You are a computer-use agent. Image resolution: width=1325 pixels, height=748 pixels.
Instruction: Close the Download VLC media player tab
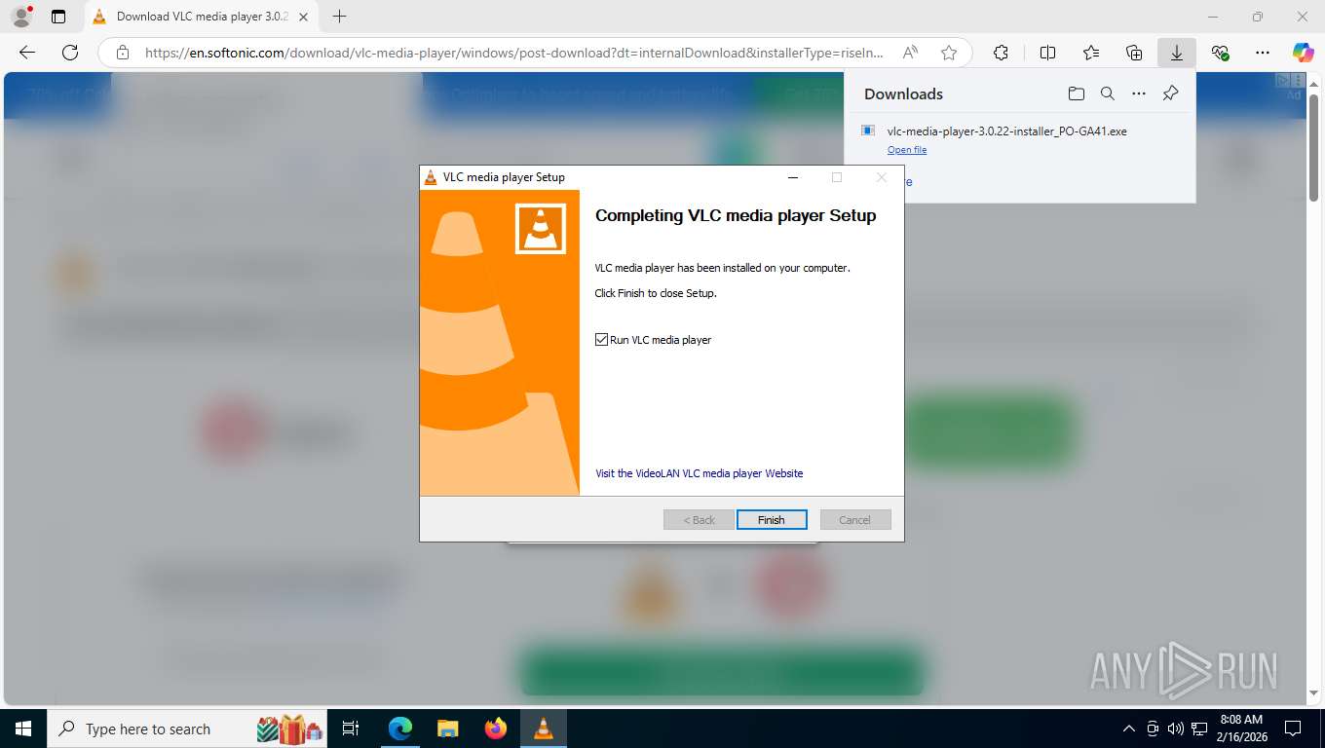pos(303,17)
